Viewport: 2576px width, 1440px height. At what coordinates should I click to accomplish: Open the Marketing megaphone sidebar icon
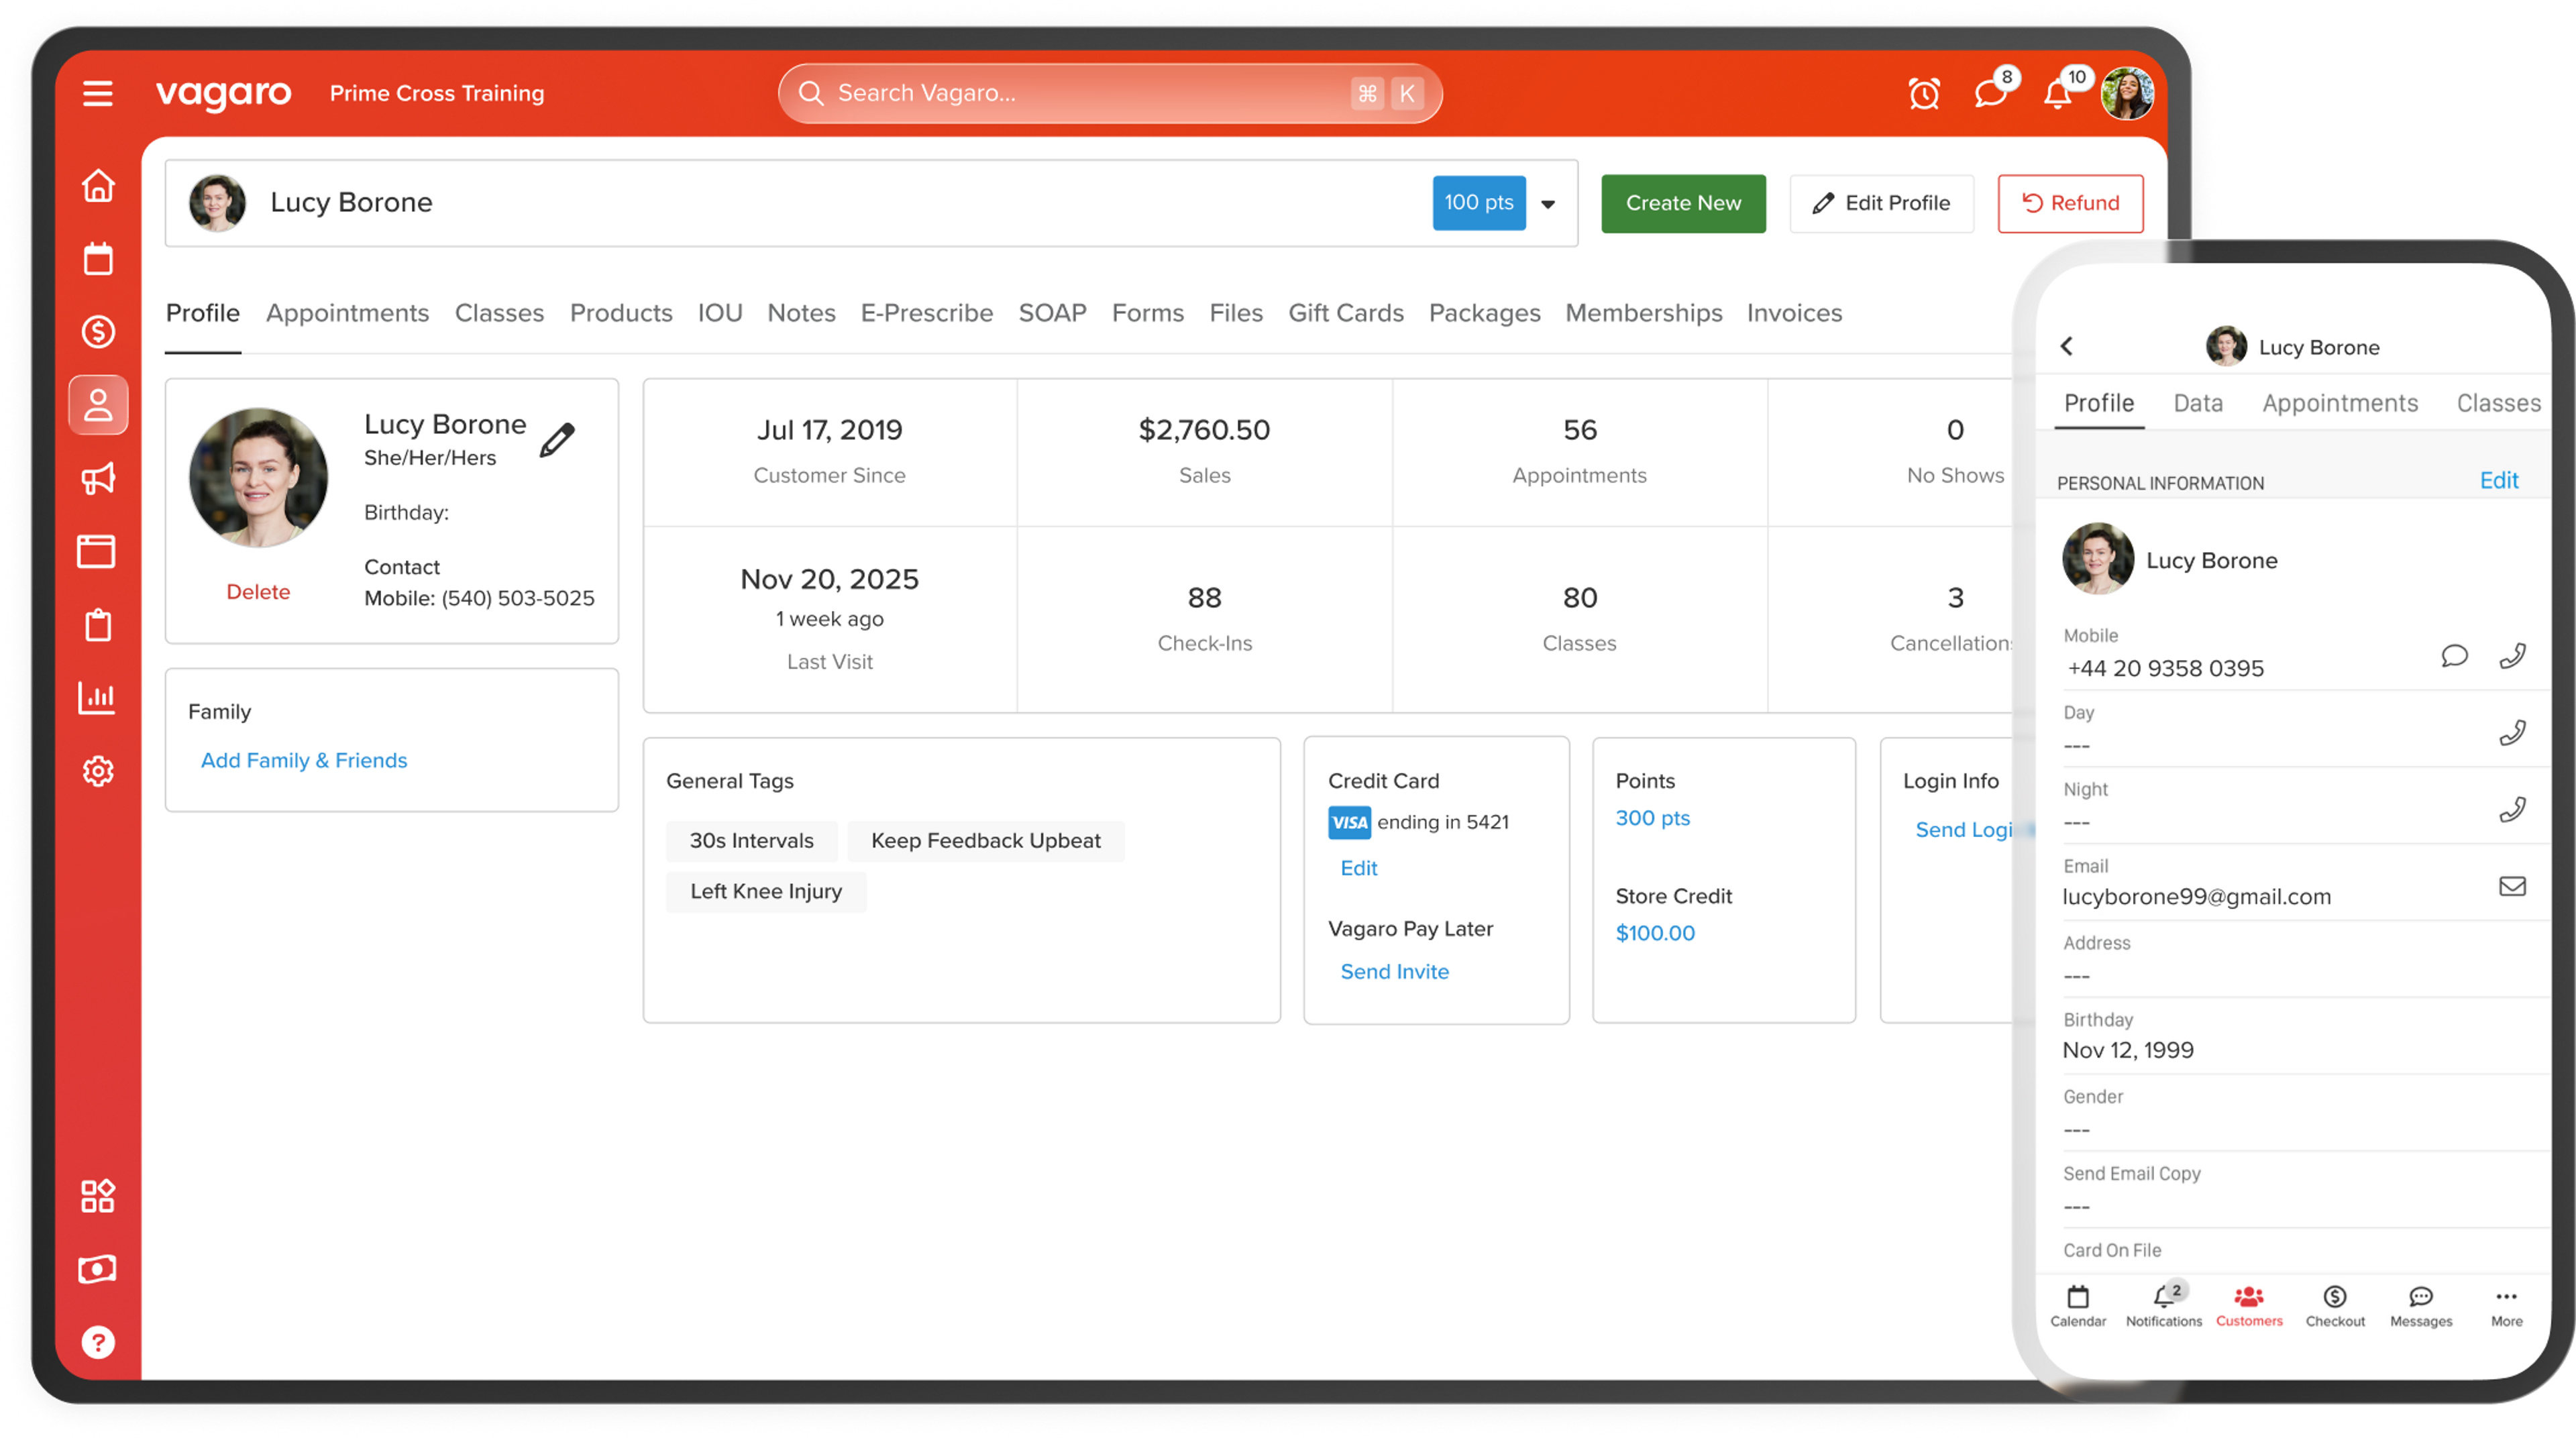[98, 478]
